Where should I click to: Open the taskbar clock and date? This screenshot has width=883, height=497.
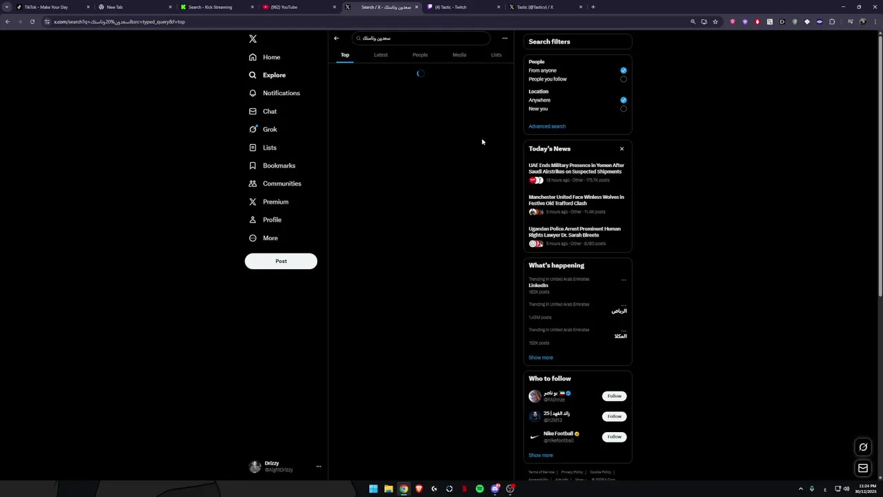click(867, 489)
